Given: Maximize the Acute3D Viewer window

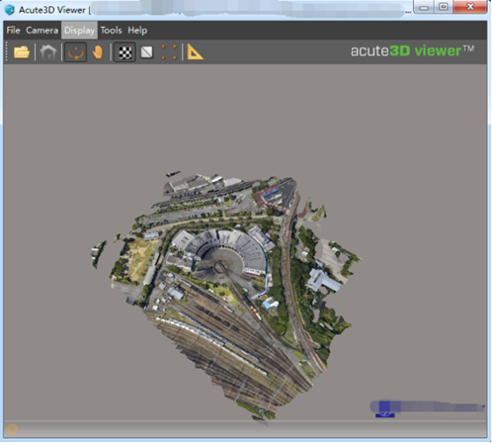Looking at the screenshot, I should [444, 7].
